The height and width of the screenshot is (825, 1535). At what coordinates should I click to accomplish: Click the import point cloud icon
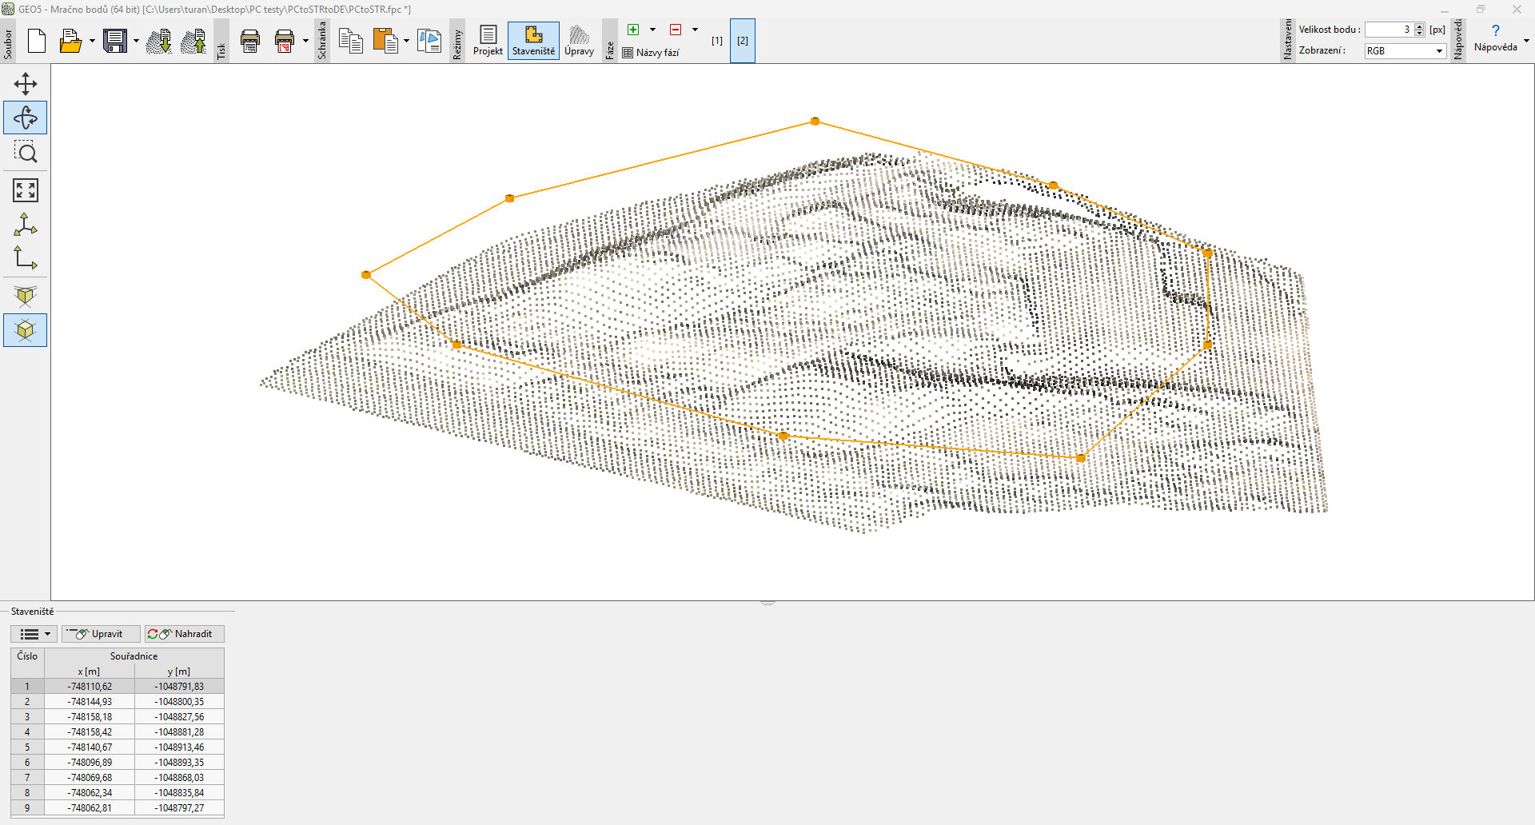(x=159, y=41)
